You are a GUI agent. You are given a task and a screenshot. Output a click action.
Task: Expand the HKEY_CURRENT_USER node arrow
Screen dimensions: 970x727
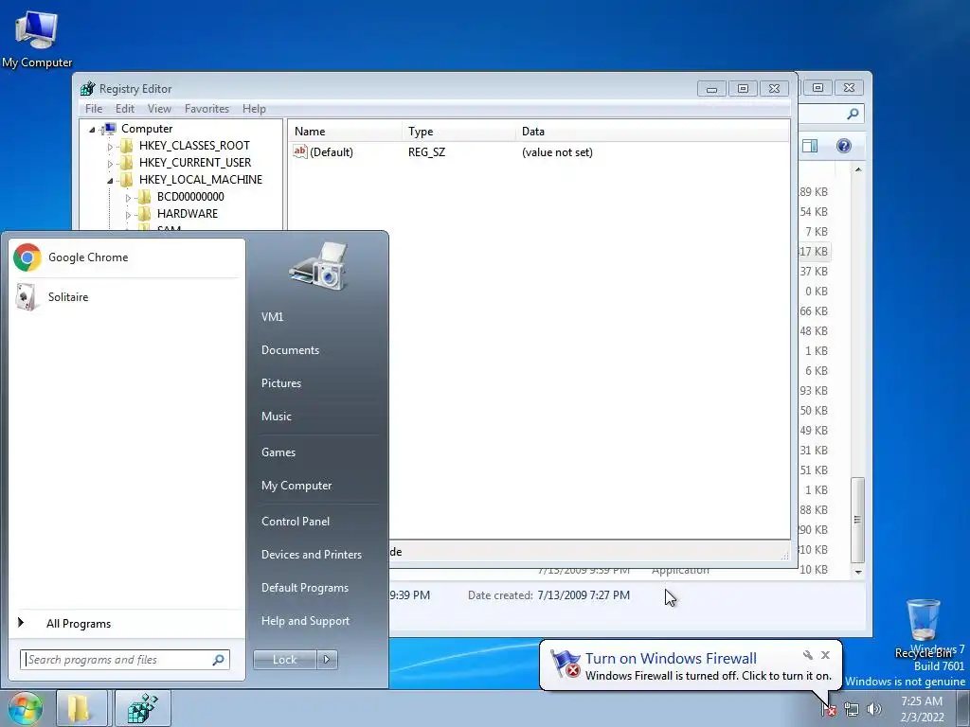click(x=110, y=164)
